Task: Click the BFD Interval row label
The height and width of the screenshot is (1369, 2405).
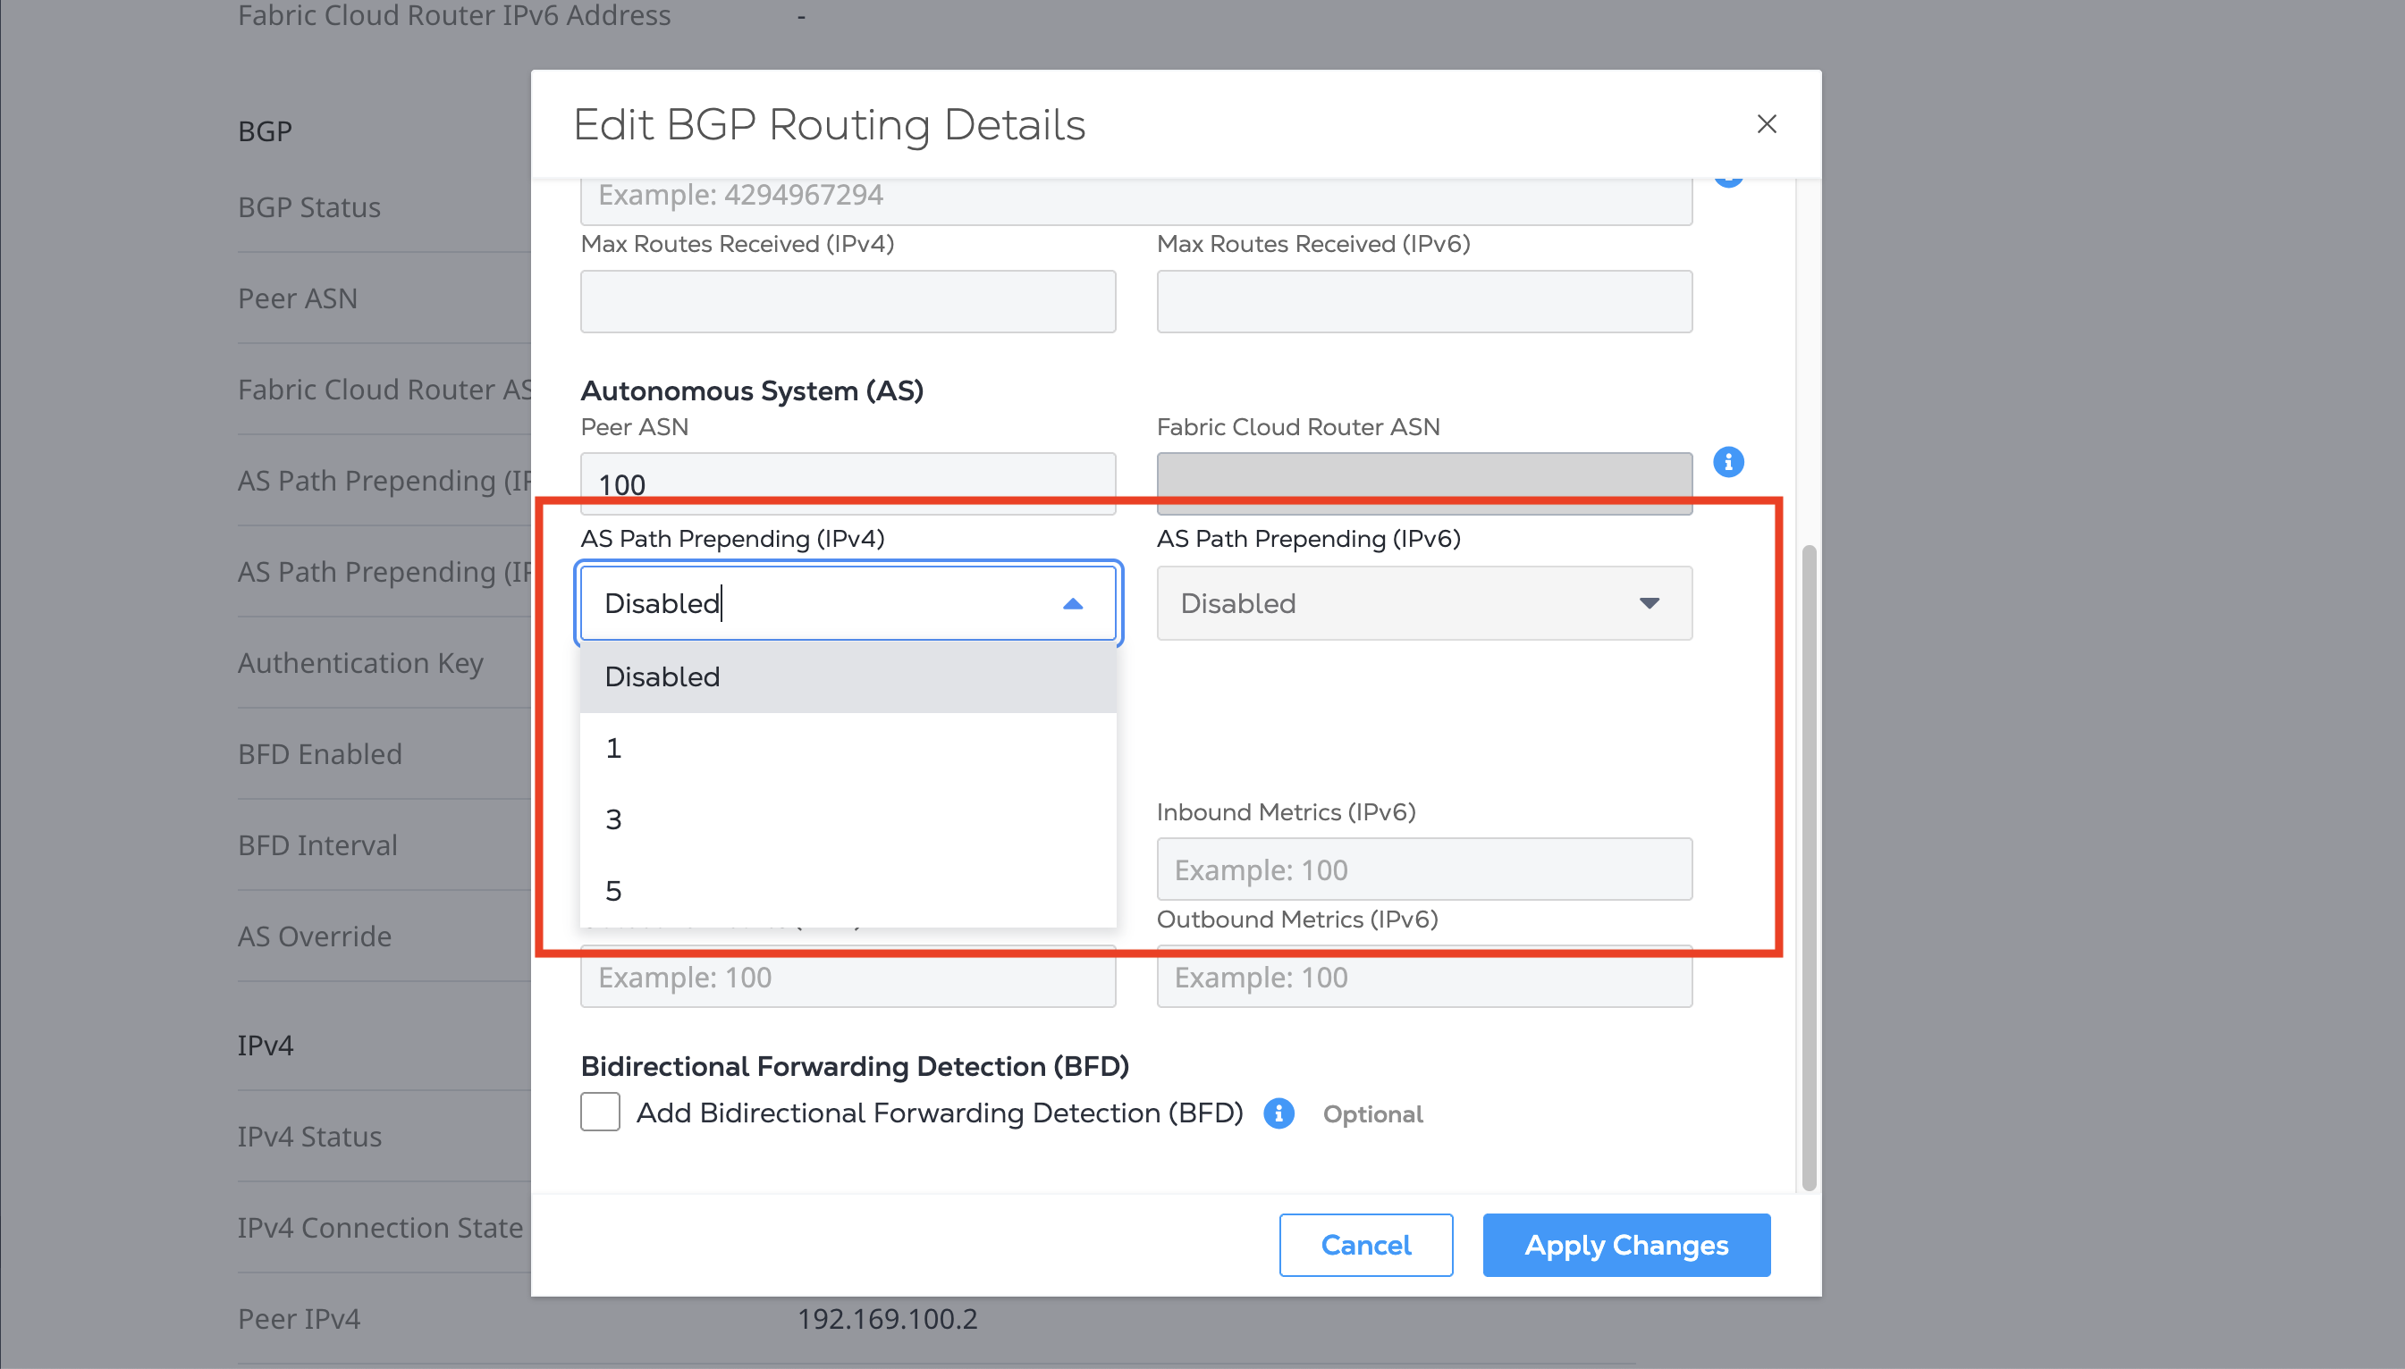Action: [x=317, y=845]
